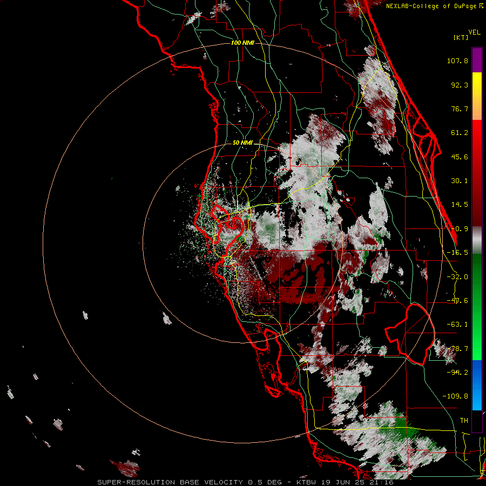Select the -16.5 velocity scale value

click(x=457, y=253)
